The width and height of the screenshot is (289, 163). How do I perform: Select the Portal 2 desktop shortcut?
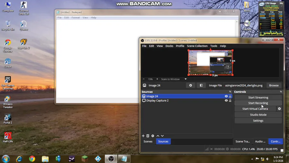tap(8, 119)
